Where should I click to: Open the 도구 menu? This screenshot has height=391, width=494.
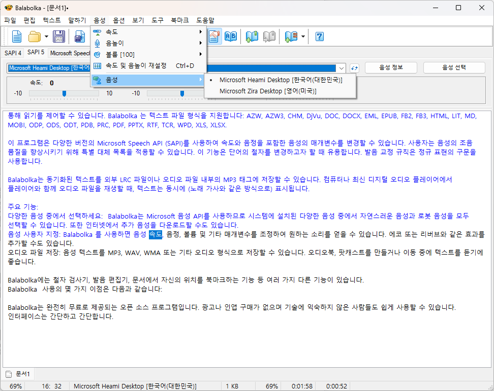pos(157,20)
